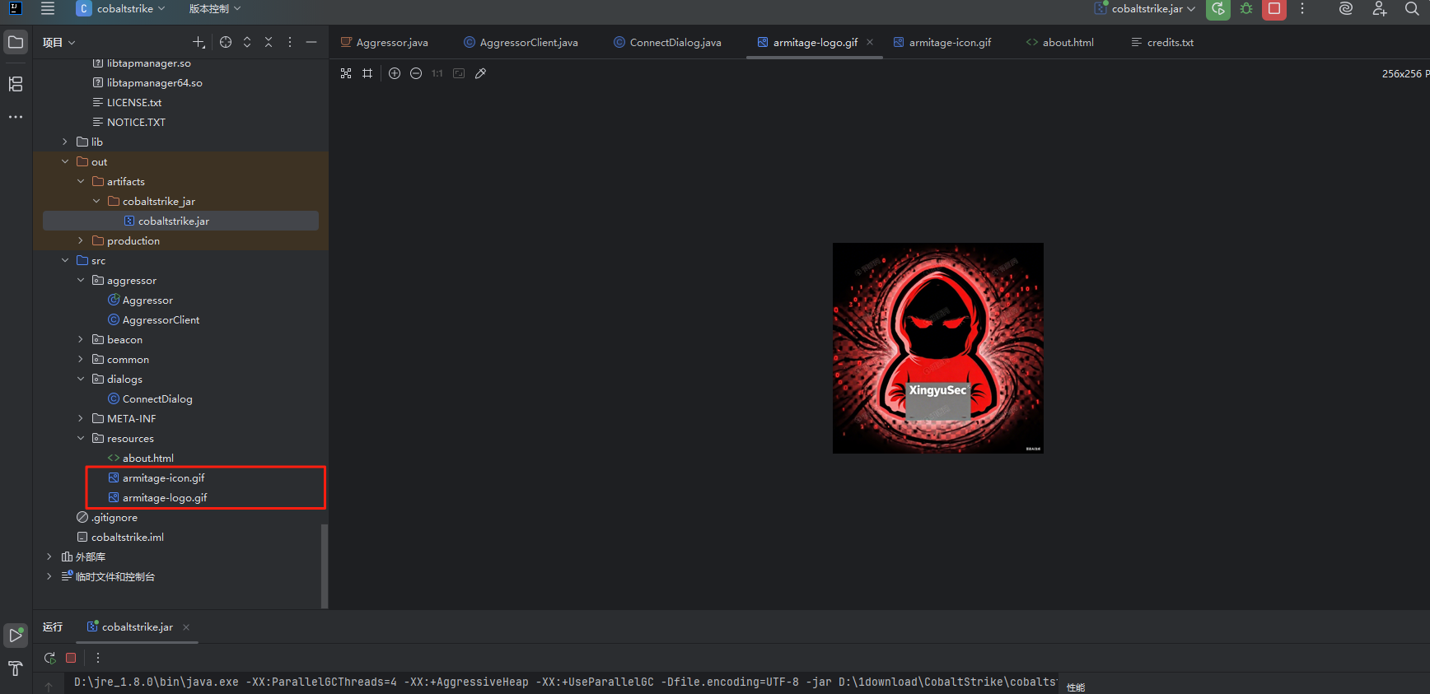The height and width of the screenshot is (694, 1430).
Task: Open cobaltstrike project dropdown
Action: (x=121, y=9)
